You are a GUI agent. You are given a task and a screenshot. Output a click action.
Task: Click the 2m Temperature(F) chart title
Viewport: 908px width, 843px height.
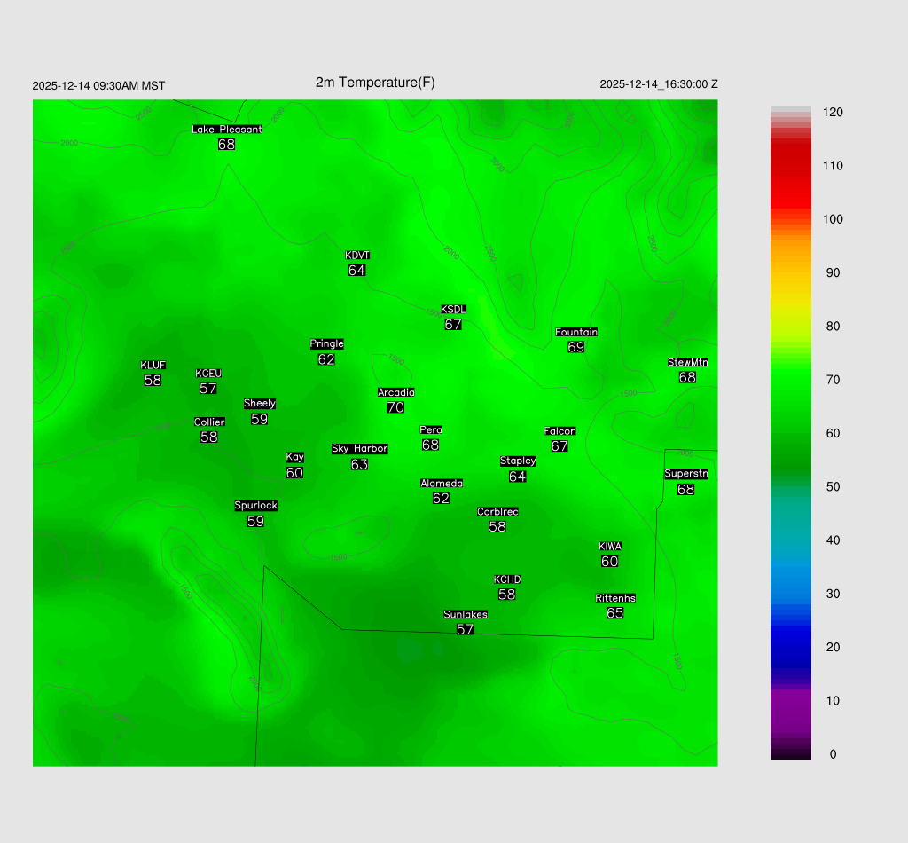point(375,83)
